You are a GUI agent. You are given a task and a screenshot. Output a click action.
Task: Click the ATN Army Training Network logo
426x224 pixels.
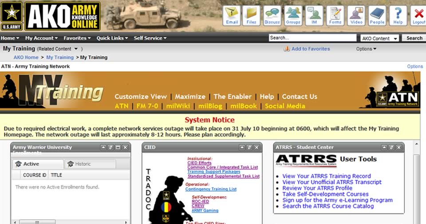click(x=398, y=99)
